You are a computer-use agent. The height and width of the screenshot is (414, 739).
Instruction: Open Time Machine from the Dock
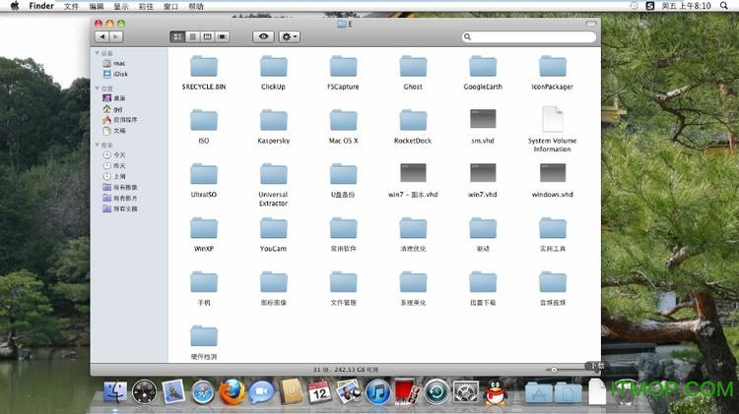point(437,392)
